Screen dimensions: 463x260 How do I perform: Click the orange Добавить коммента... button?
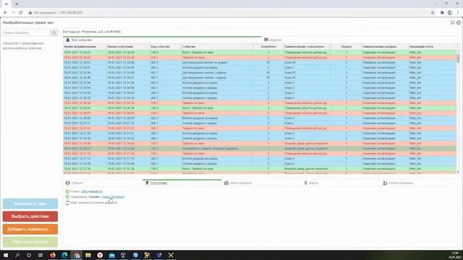click(x=30, y=229)
